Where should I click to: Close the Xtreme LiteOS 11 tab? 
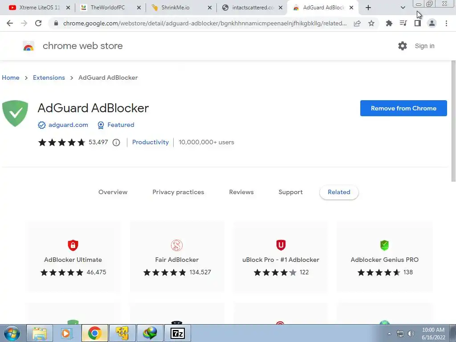[x=68, y=8]
